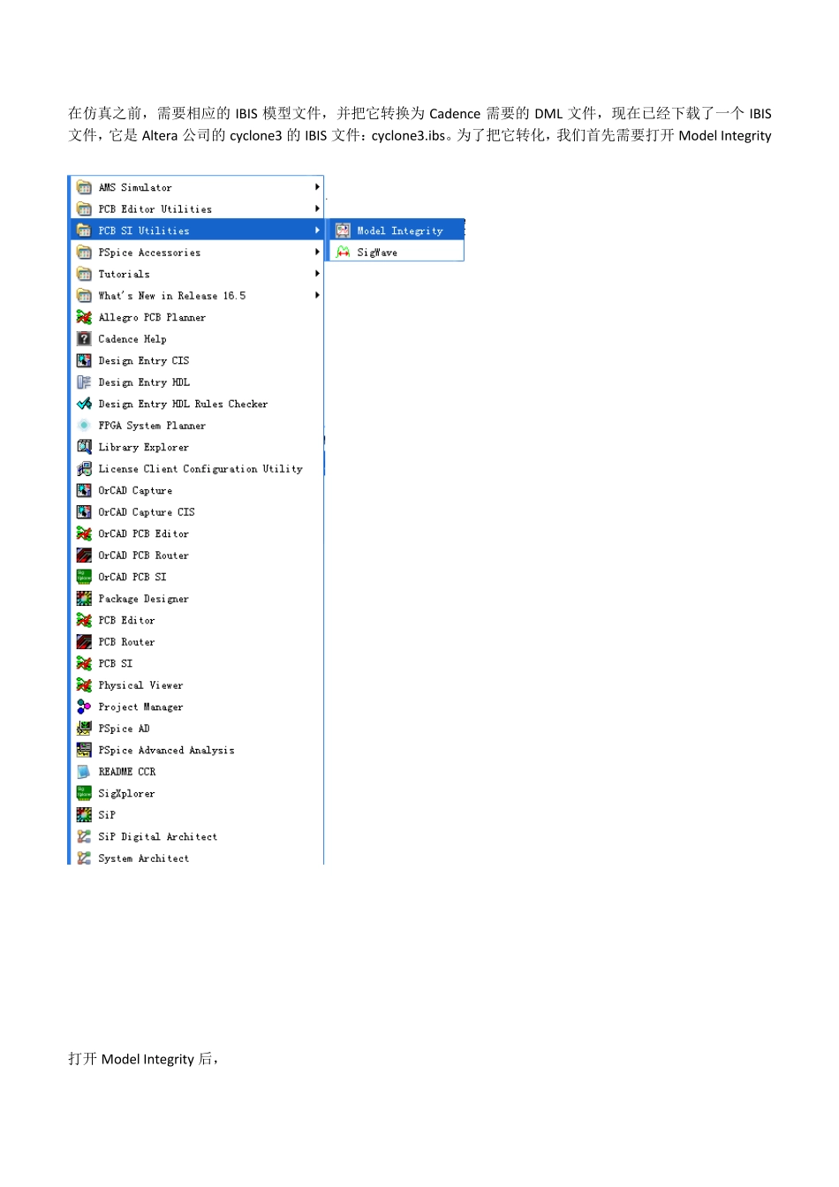Click the SiP icon
This screenshot has height=1187, width=839.
[x=84, y=815]
